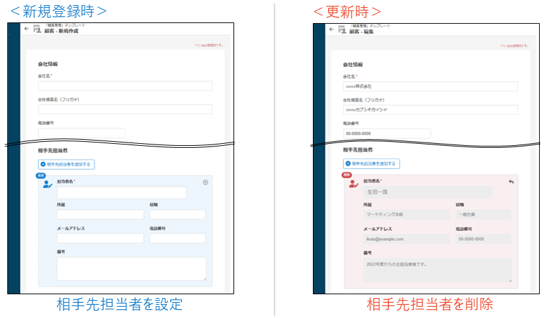
Task: Focus 所属 field in blue contact card
Action: (100, 214)
